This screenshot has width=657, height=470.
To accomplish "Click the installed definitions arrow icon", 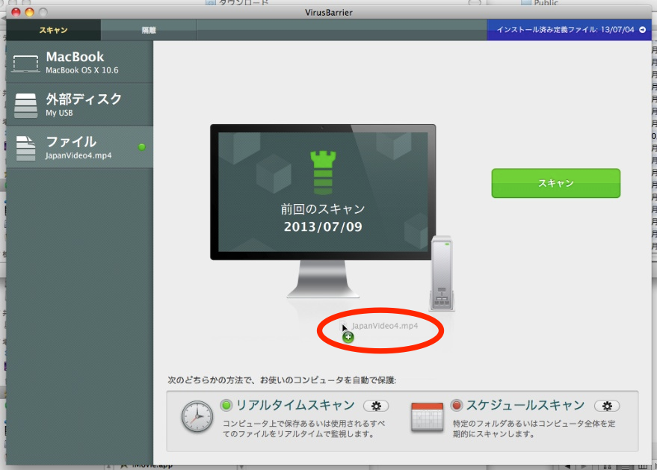I will click(642, 30).
